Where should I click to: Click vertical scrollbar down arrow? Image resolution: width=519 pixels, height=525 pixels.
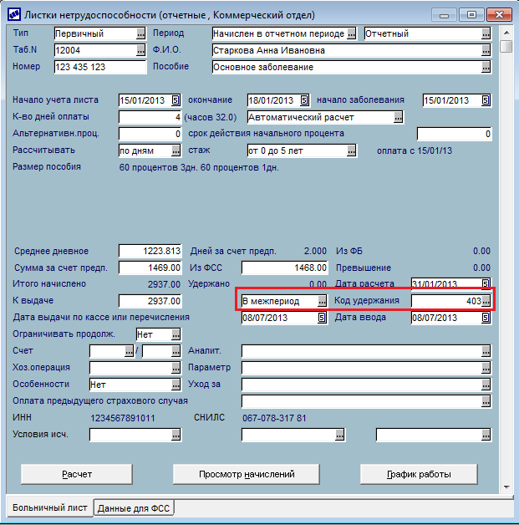(x=506, y=487)
